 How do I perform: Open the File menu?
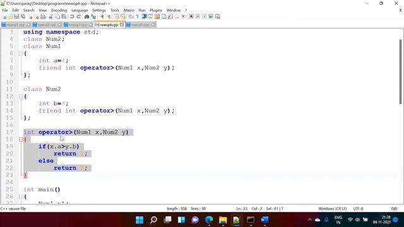[5, 10]
